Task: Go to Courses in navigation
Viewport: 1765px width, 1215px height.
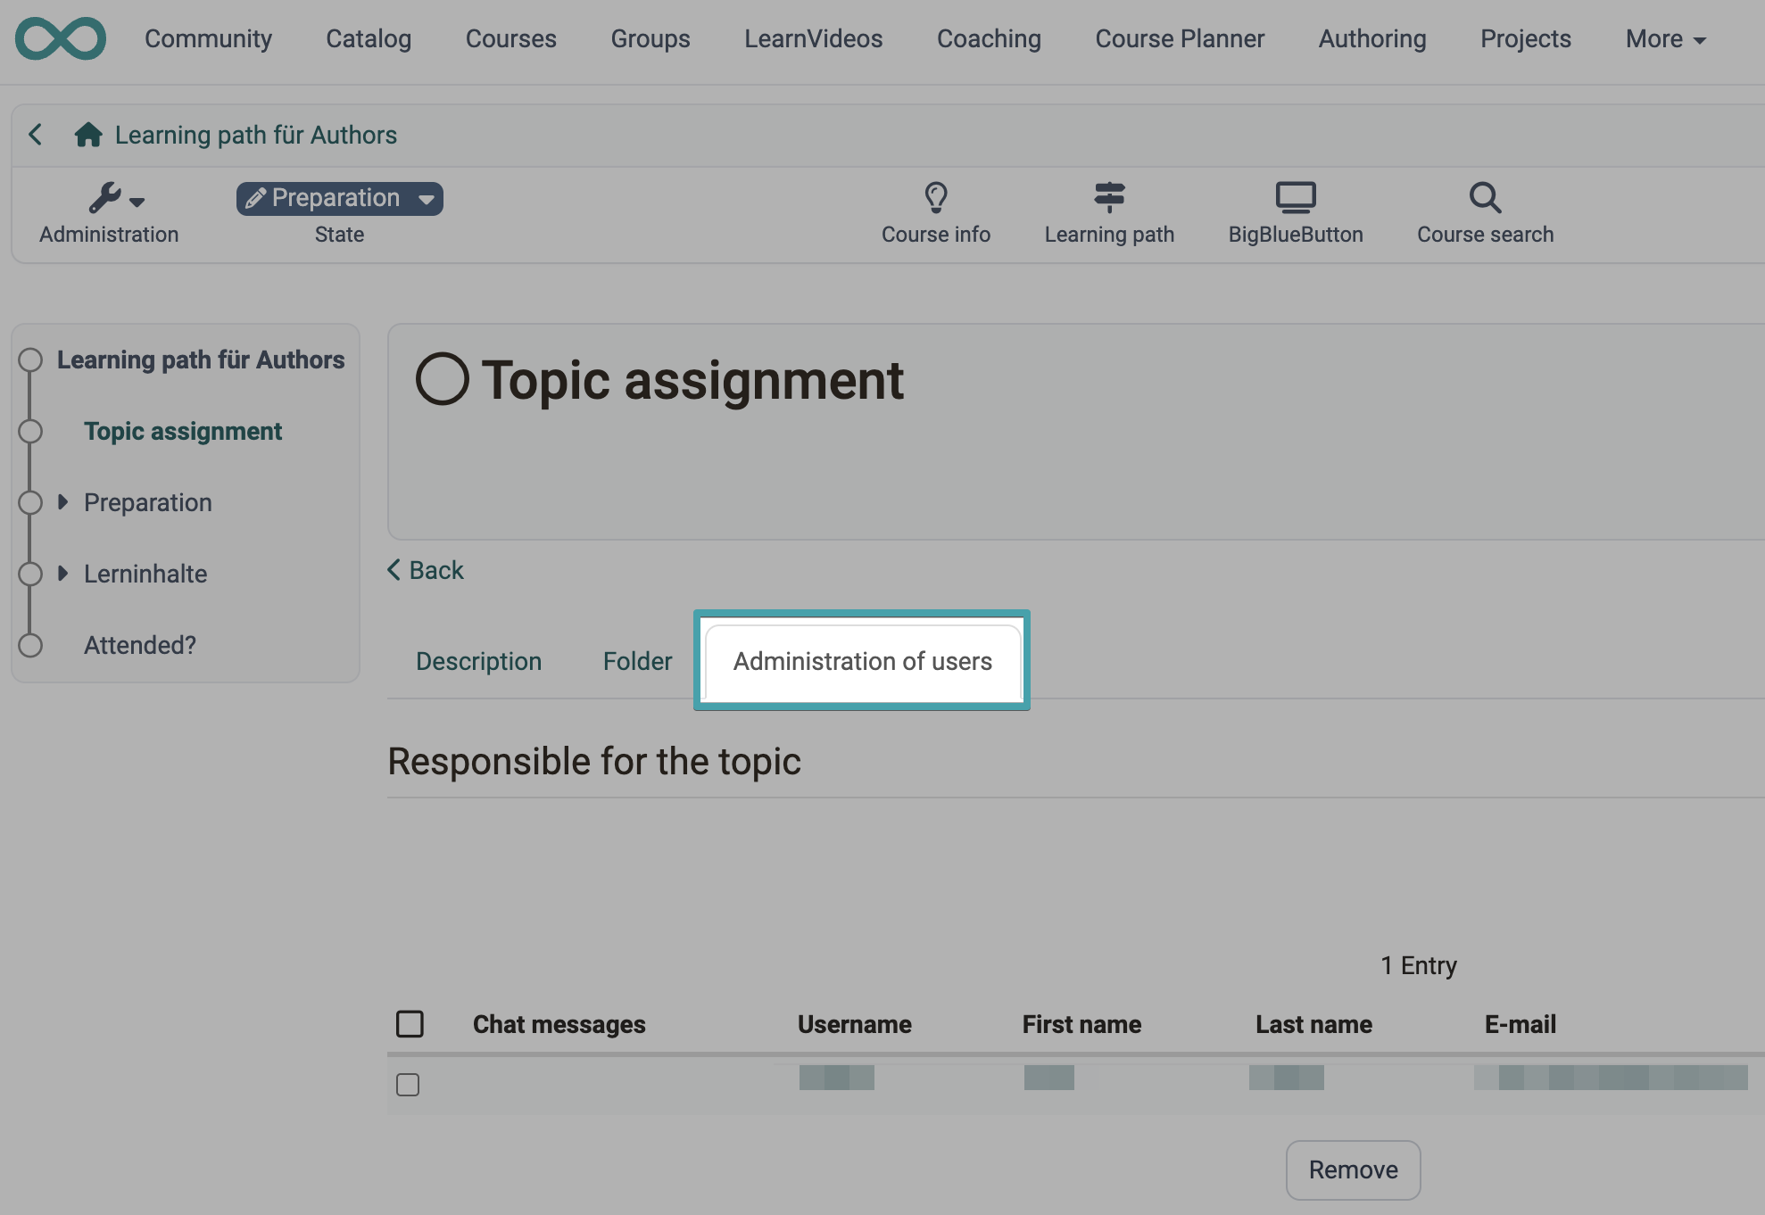Action: pyautogui.click(x=511, y=39)
